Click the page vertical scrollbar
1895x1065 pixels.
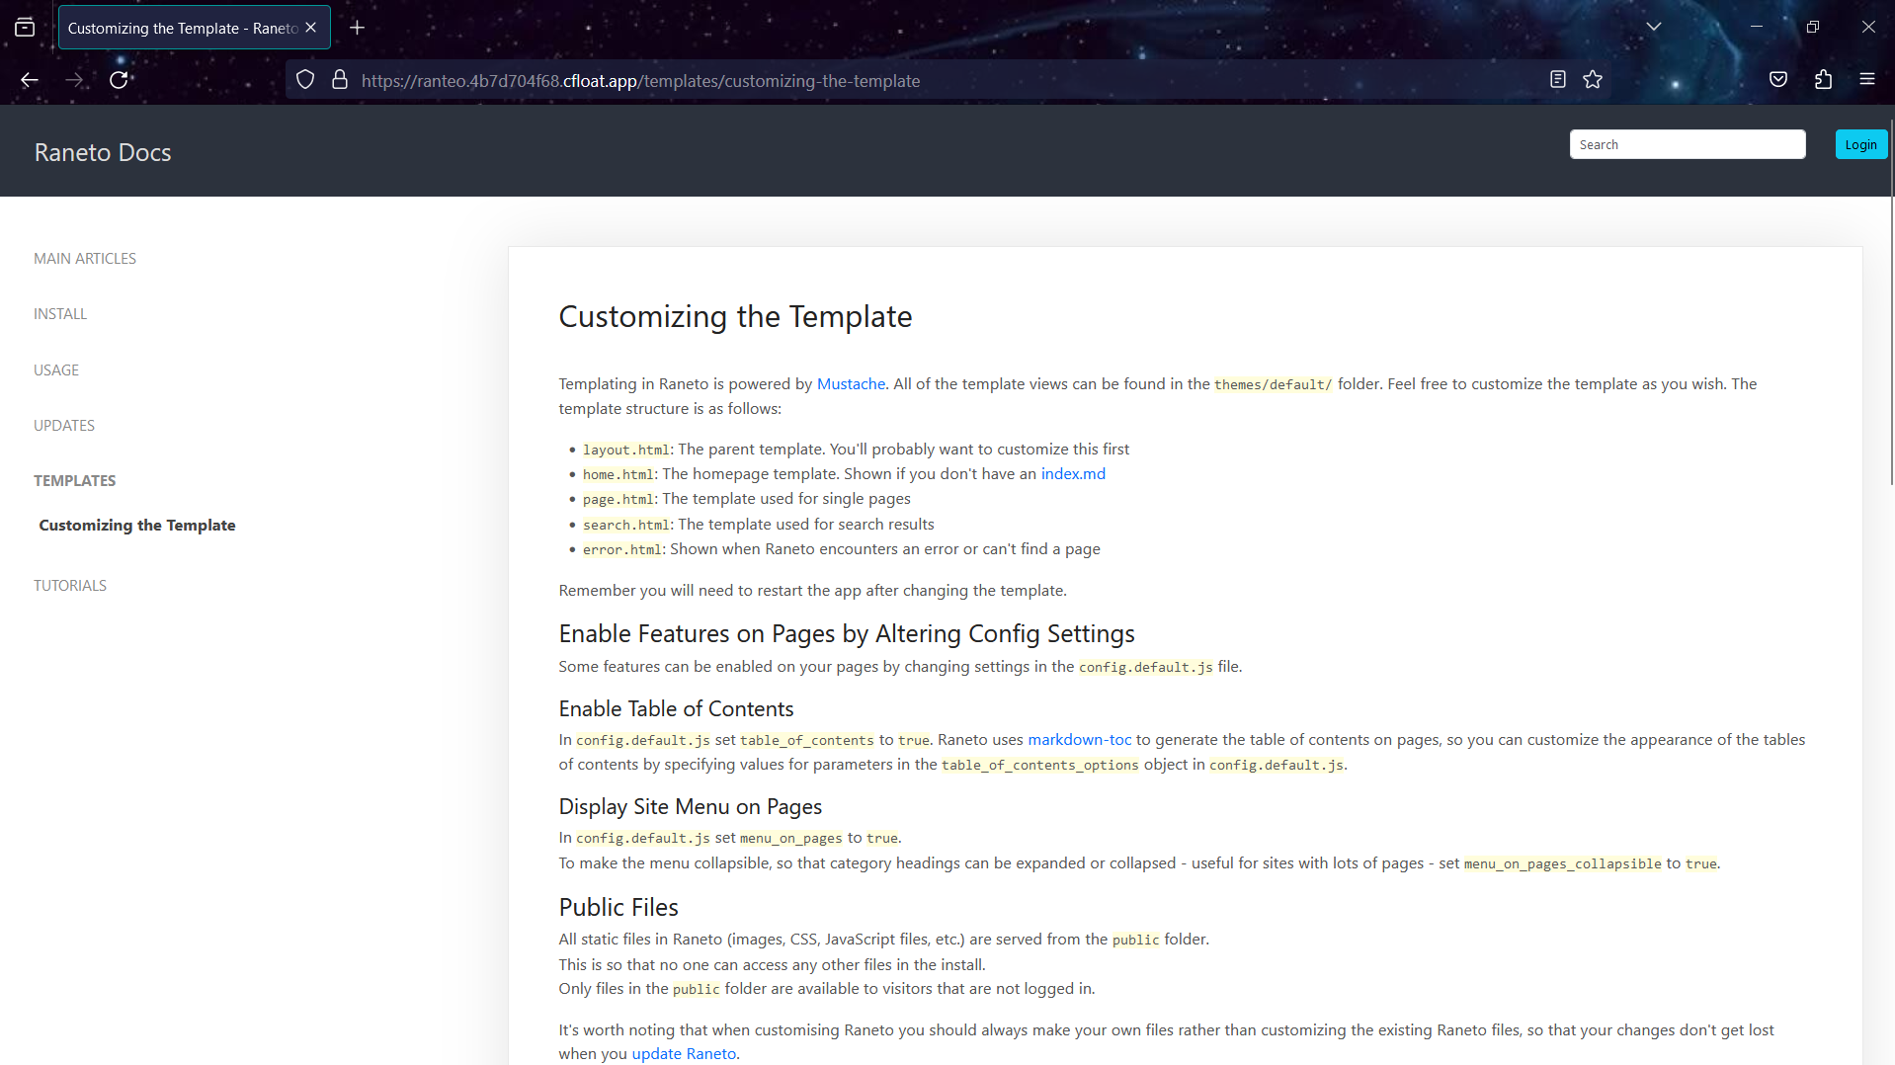click(1890, 301)
